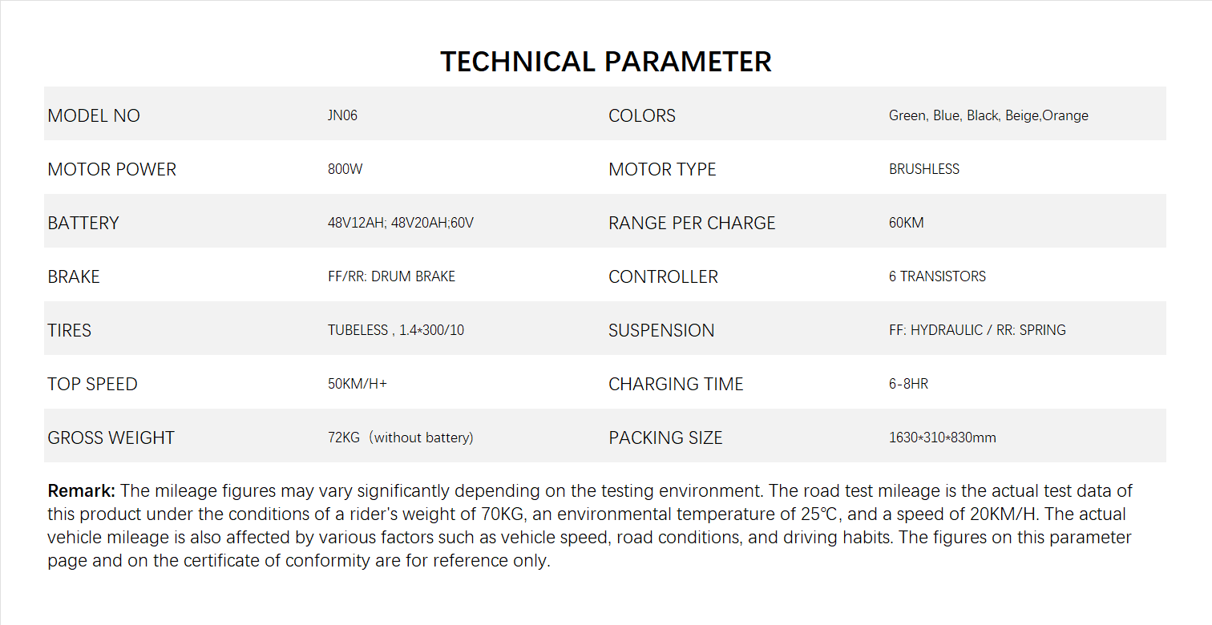Click the TECHNICAL PARAMETER heading
The image size is (1212, 625).
(x=605, y=62)
